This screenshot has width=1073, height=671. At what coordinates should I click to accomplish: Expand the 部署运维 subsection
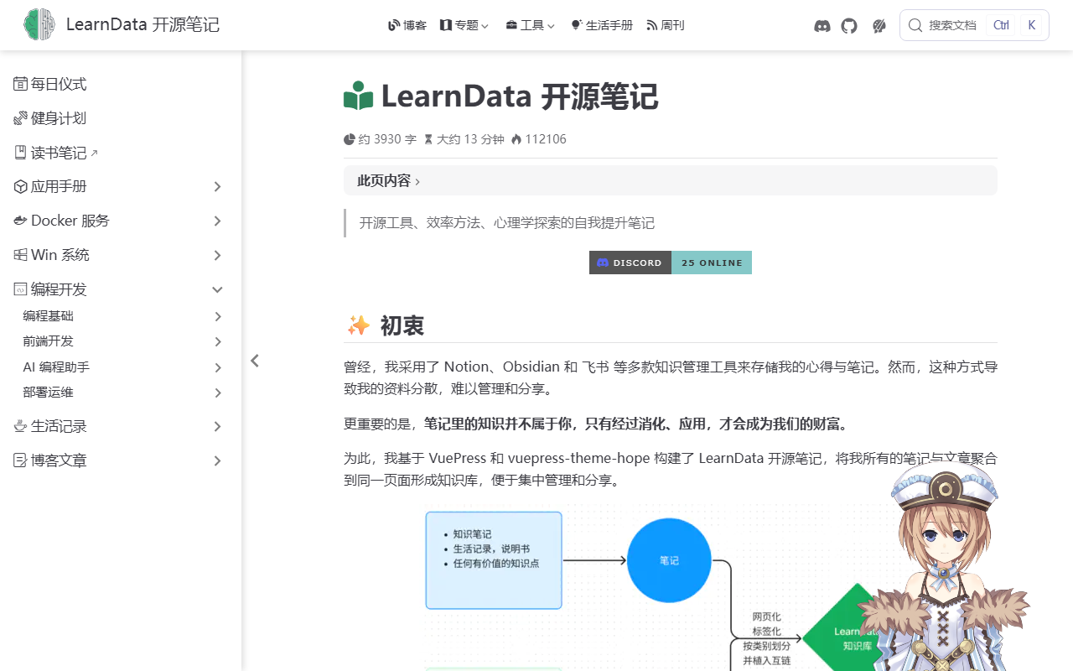click(218, 393)
